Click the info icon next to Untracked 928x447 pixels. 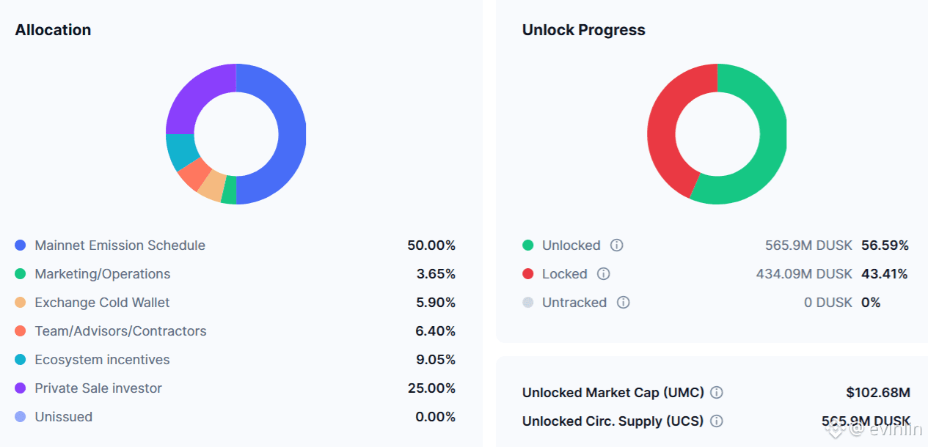[623, 303]
